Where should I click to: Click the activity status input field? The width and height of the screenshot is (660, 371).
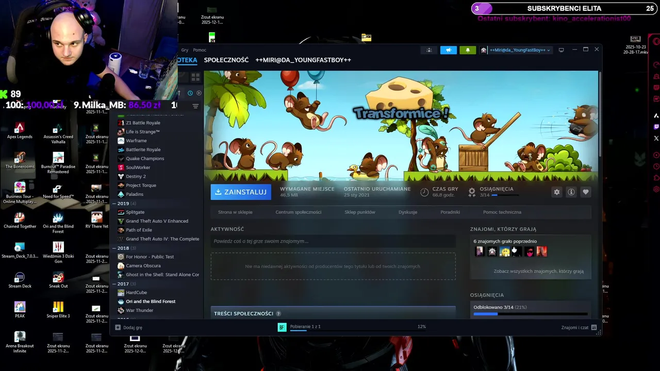333,241
